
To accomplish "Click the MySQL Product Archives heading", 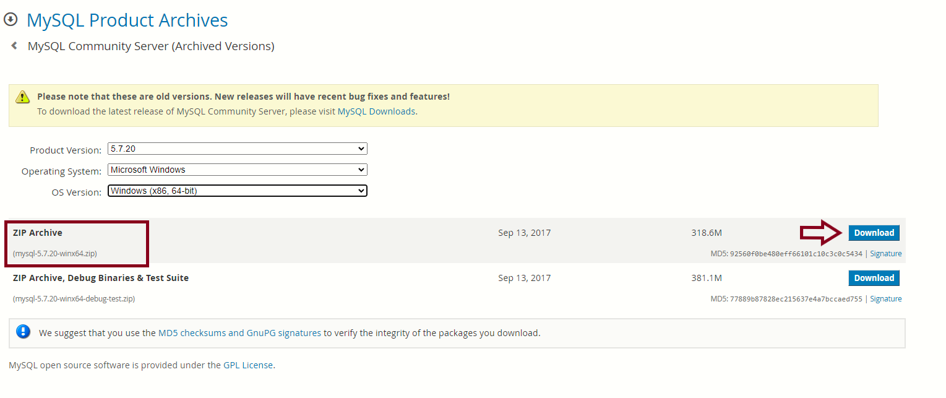I will click(x=127, y=20).
